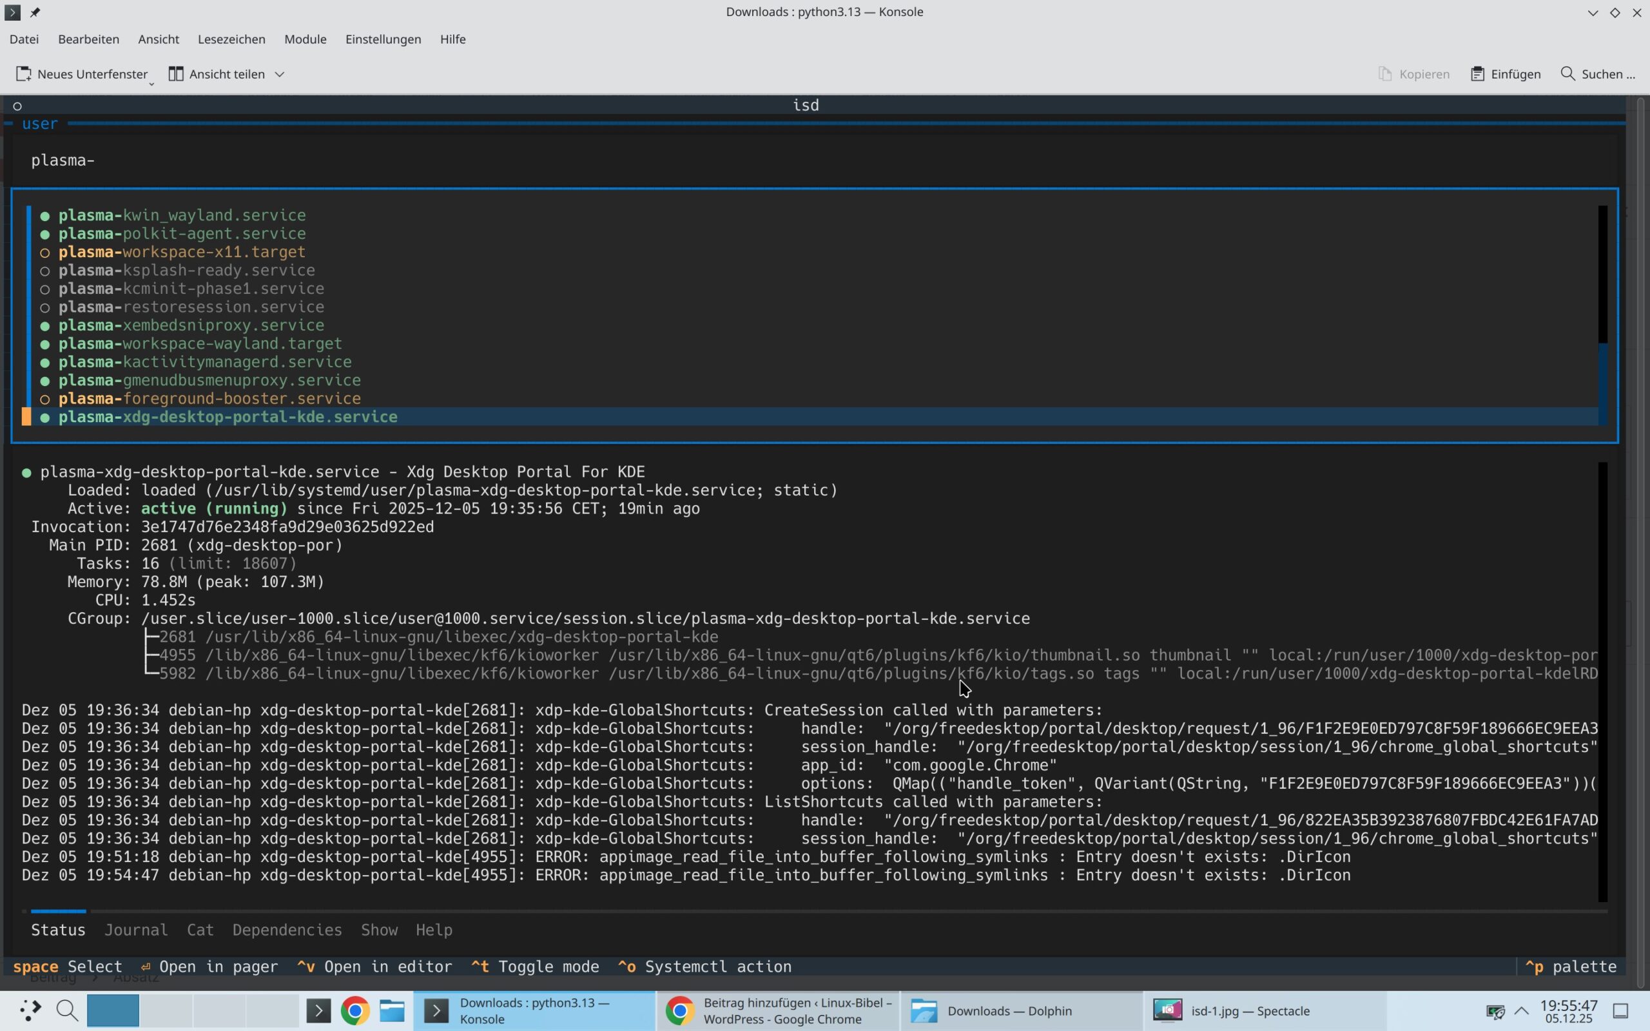Switch to the Journal tab
The image size is (1650, 1031).
pyautogui.click(x=136, y=930)
